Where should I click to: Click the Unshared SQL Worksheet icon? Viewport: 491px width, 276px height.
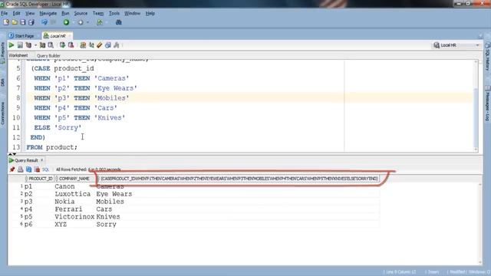tap(83, 45)
